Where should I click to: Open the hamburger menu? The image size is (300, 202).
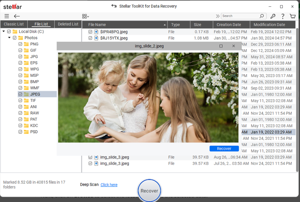(x=7, y=16)
